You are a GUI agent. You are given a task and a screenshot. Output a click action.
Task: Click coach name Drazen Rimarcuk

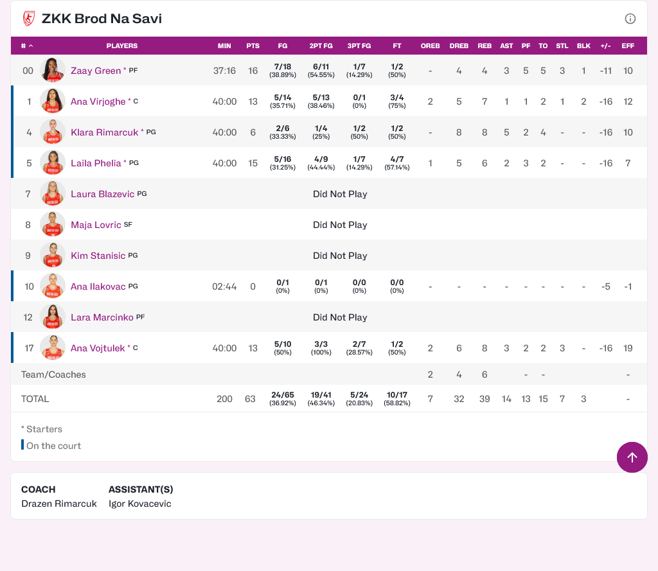pos(58,504)
